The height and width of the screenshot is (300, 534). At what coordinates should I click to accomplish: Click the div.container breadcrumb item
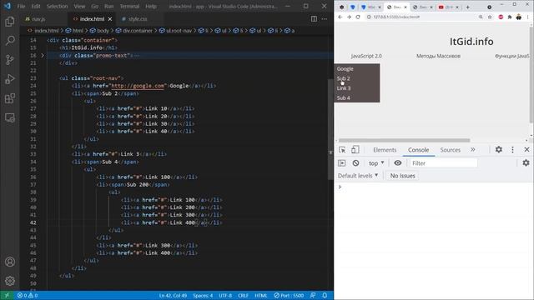point(134,31)
